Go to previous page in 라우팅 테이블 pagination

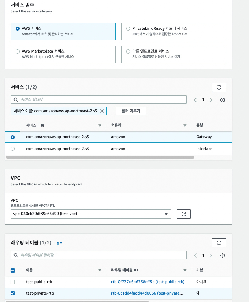click(195, 255)
